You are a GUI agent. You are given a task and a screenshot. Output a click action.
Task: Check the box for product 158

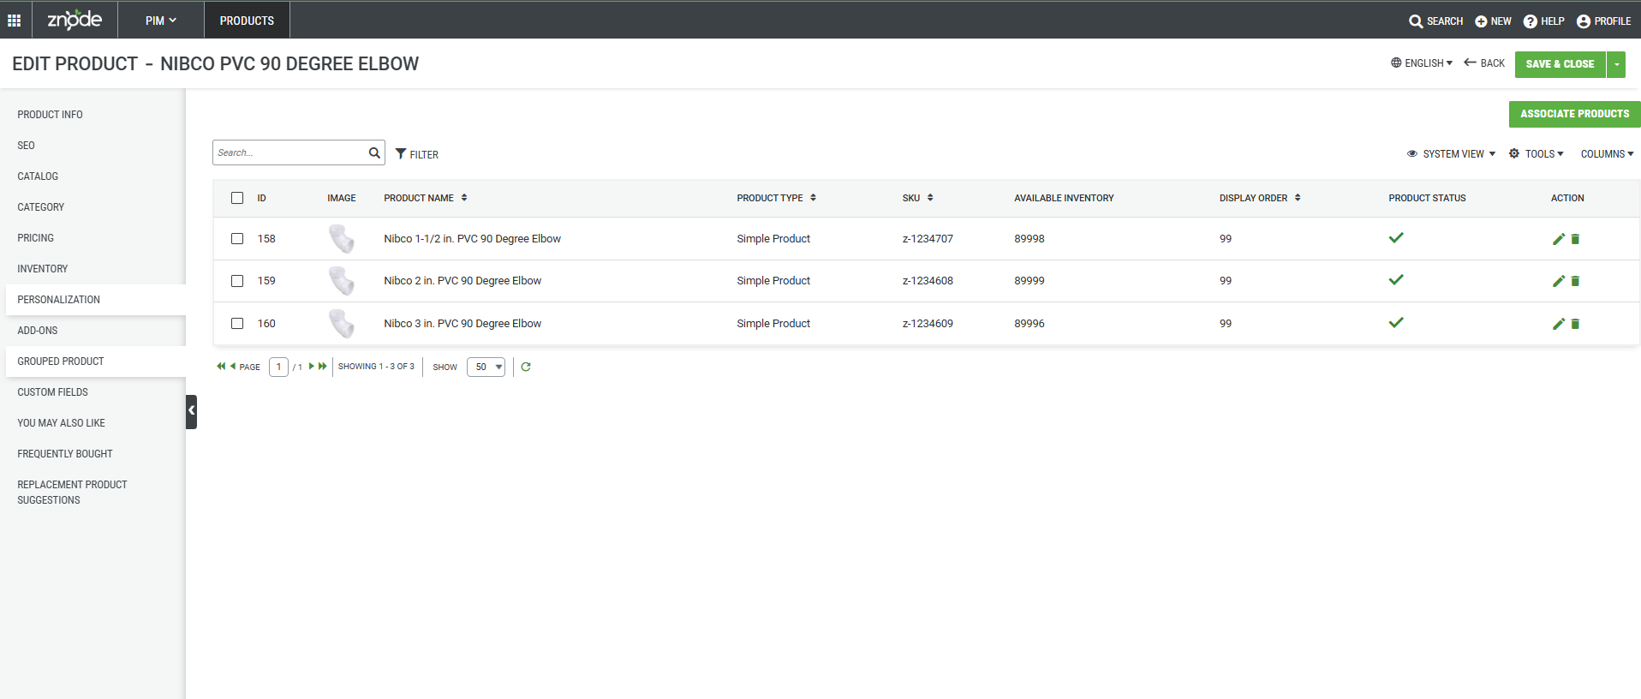(x=237, y=239)
